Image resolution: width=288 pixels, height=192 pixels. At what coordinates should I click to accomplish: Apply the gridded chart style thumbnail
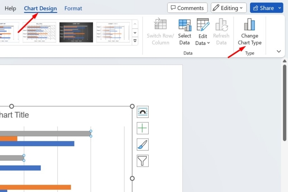click(39, 32)
